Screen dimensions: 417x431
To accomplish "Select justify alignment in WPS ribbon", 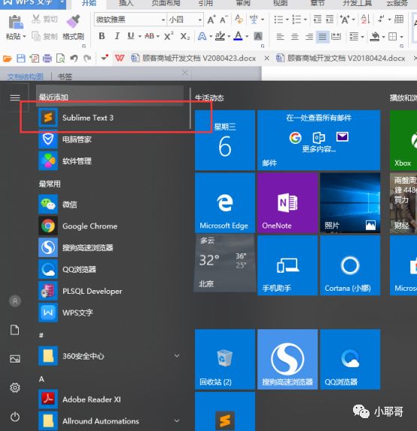I will click(323, 36).
